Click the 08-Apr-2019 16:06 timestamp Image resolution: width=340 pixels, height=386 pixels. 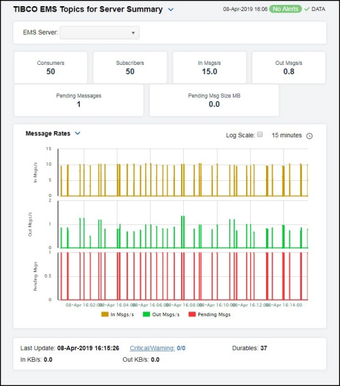(245, 9)
